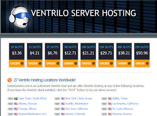The height and width of the screenshot is (116, 157).
Task: Click the '100 SLOTS' plan title
Action: click(88, 47)
